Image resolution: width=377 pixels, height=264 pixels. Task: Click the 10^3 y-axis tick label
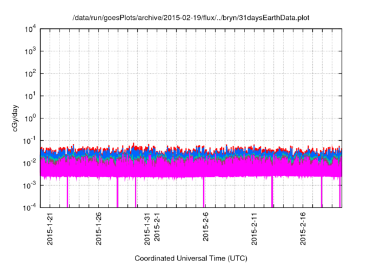pos(31,51)
